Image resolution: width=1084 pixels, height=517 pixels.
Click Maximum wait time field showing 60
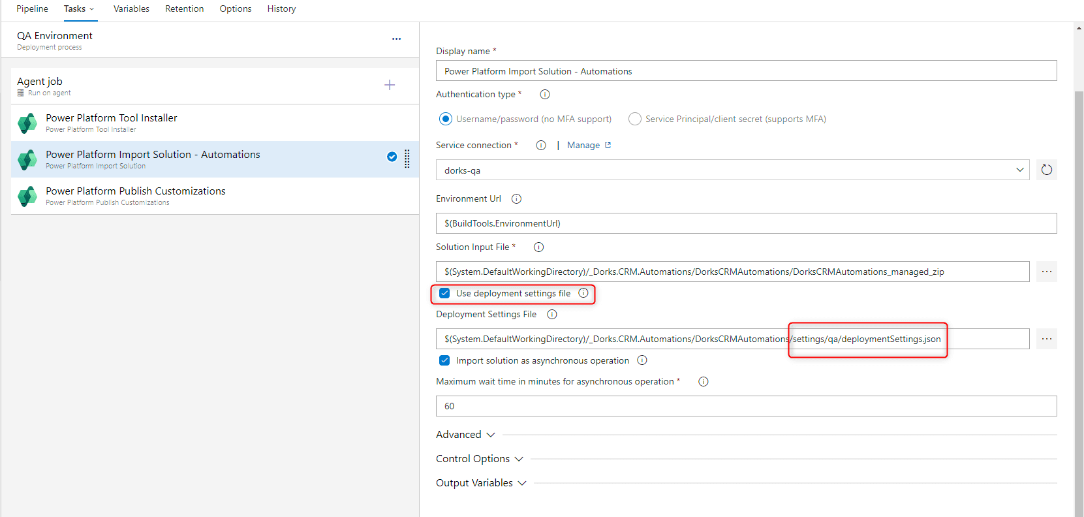(x=747, y=406)
